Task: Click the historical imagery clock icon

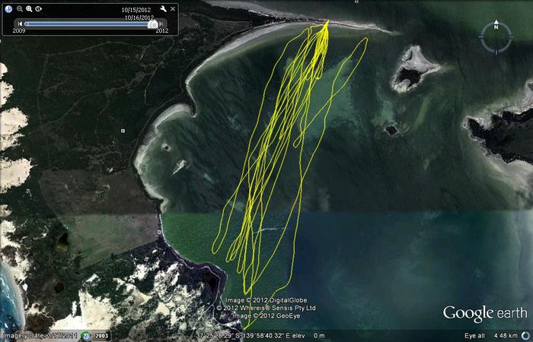Action: coord(87,335)
